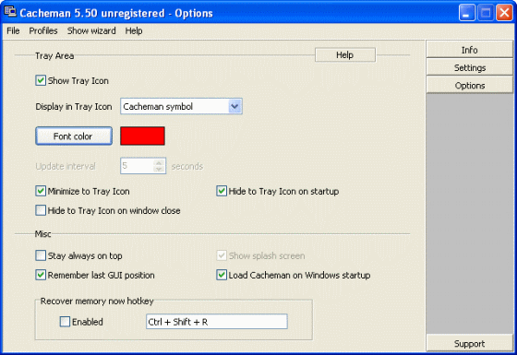This screenshot has height=355, width=517.
Task: Toggle Hide to Tray Icon on startup
Action: click(222, 191)
